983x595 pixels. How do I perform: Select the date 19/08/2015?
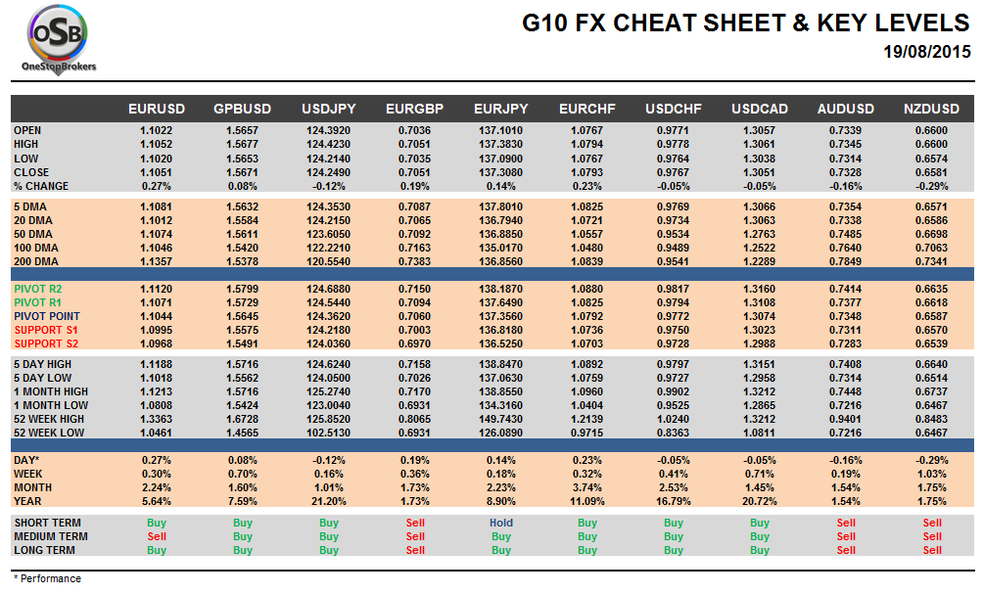pyautogui.click(x=925, y=51)
